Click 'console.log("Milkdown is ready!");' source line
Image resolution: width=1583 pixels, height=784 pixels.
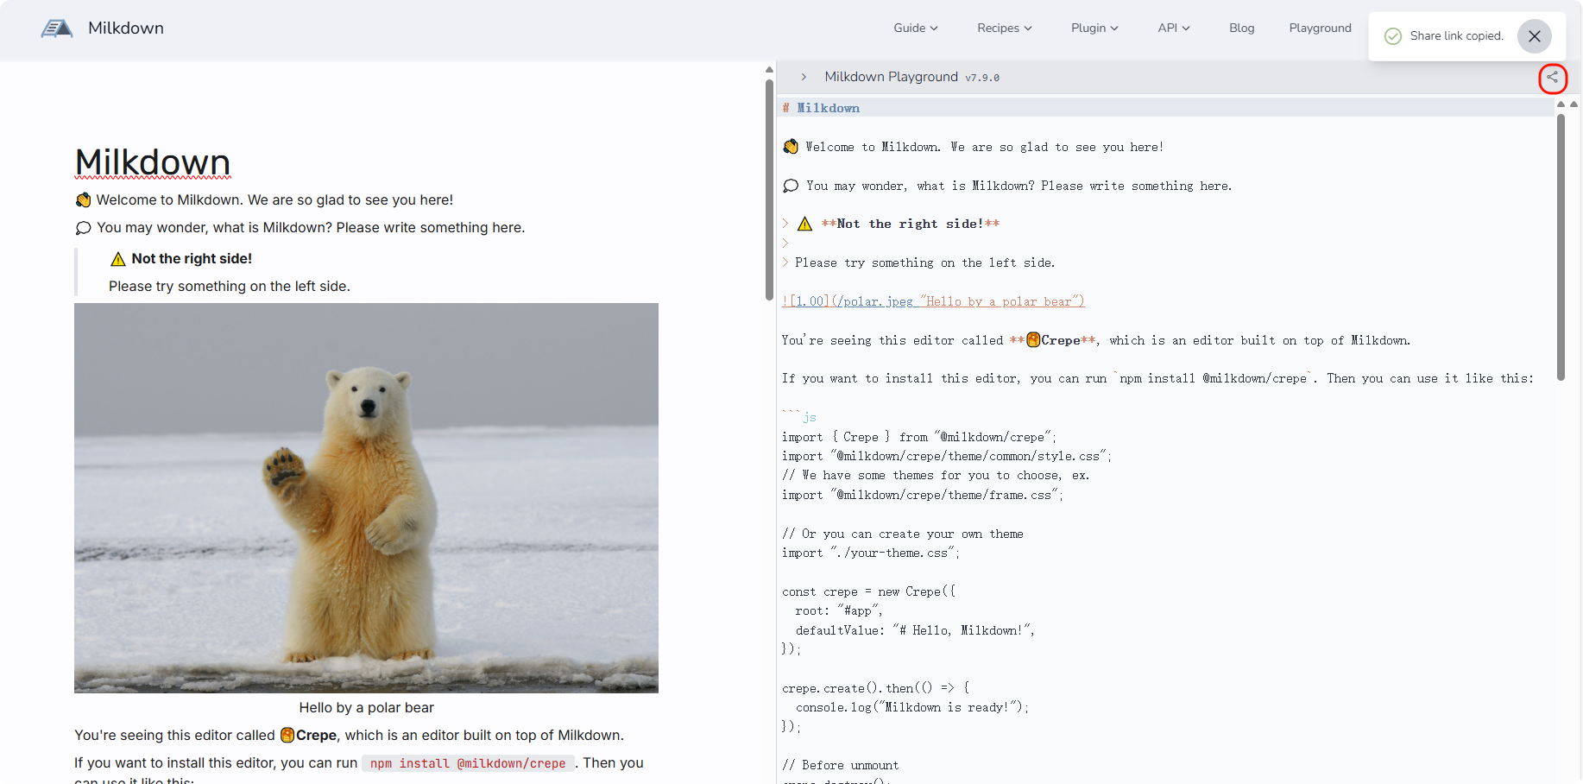pyautogui.click(x=912, y=707)
